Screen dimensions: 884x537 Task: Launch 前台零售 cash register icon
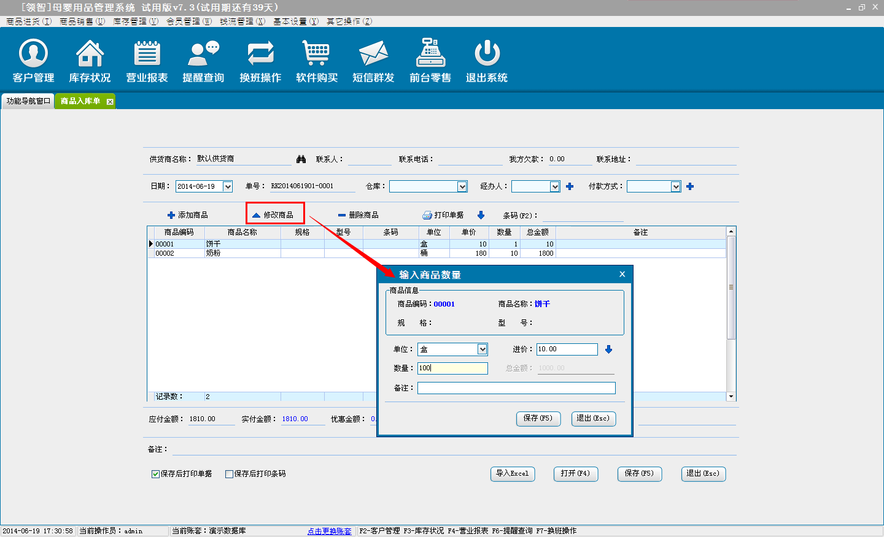click(x=430, y=54)
